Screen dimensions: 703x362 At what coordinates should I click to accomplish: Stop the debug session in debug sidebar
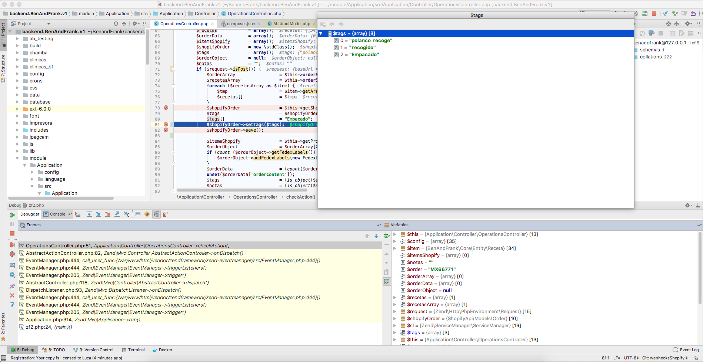[12, 233]
